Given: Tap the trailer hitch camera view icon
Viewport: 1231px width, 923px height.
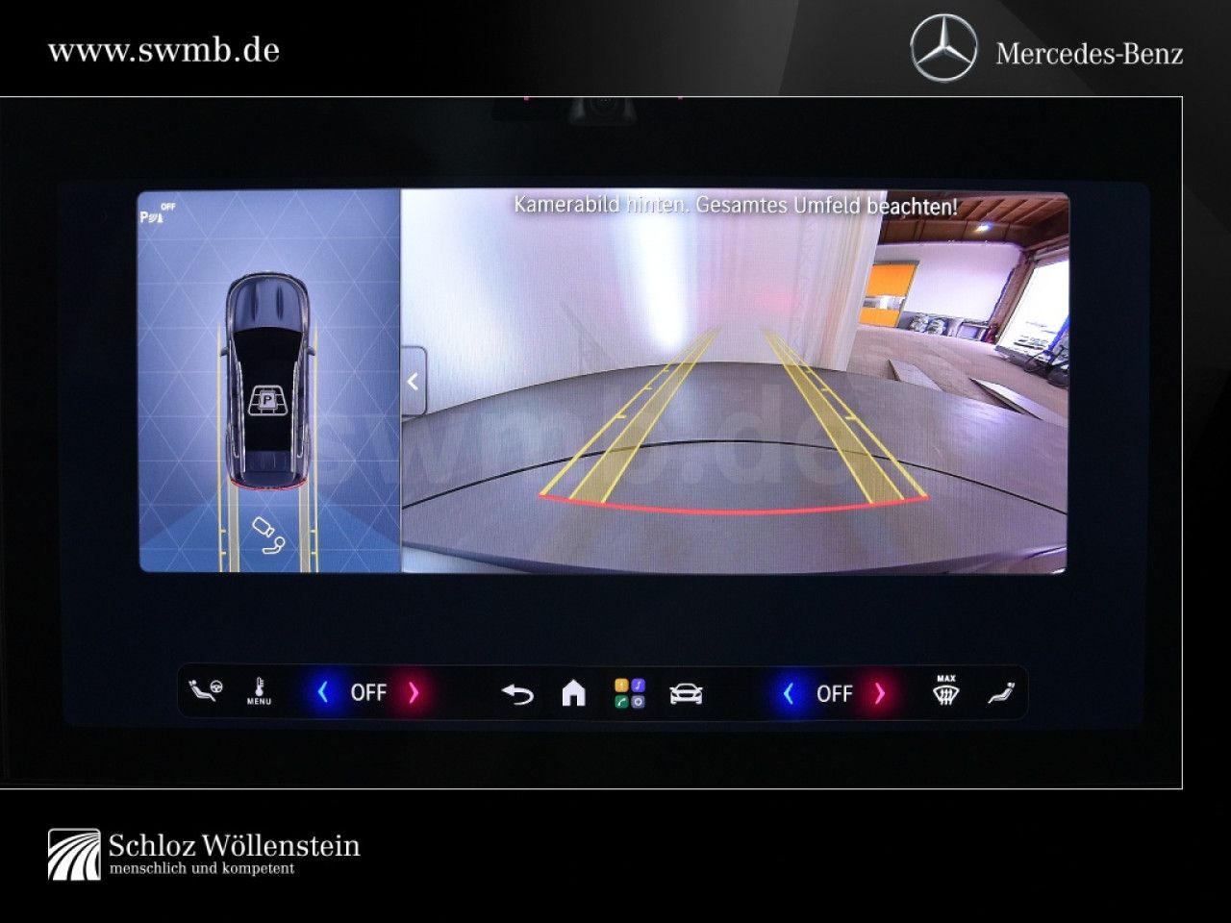Looking at the screenshot, I should [268, 536].
